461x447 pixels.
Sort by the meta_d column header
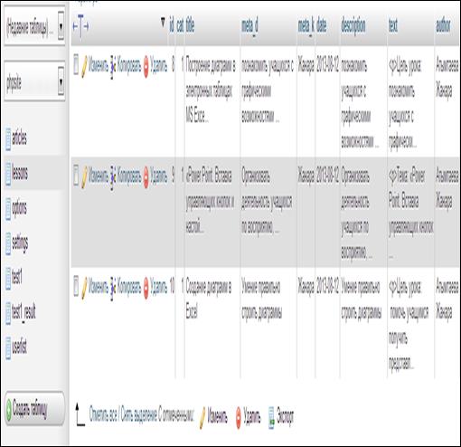click(249, 26)
